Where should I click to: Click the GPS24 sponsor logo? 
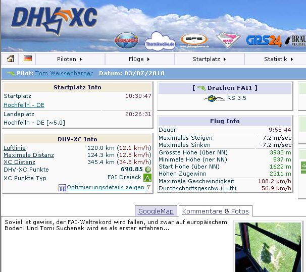pyautogui.click(x=264, y=41)
